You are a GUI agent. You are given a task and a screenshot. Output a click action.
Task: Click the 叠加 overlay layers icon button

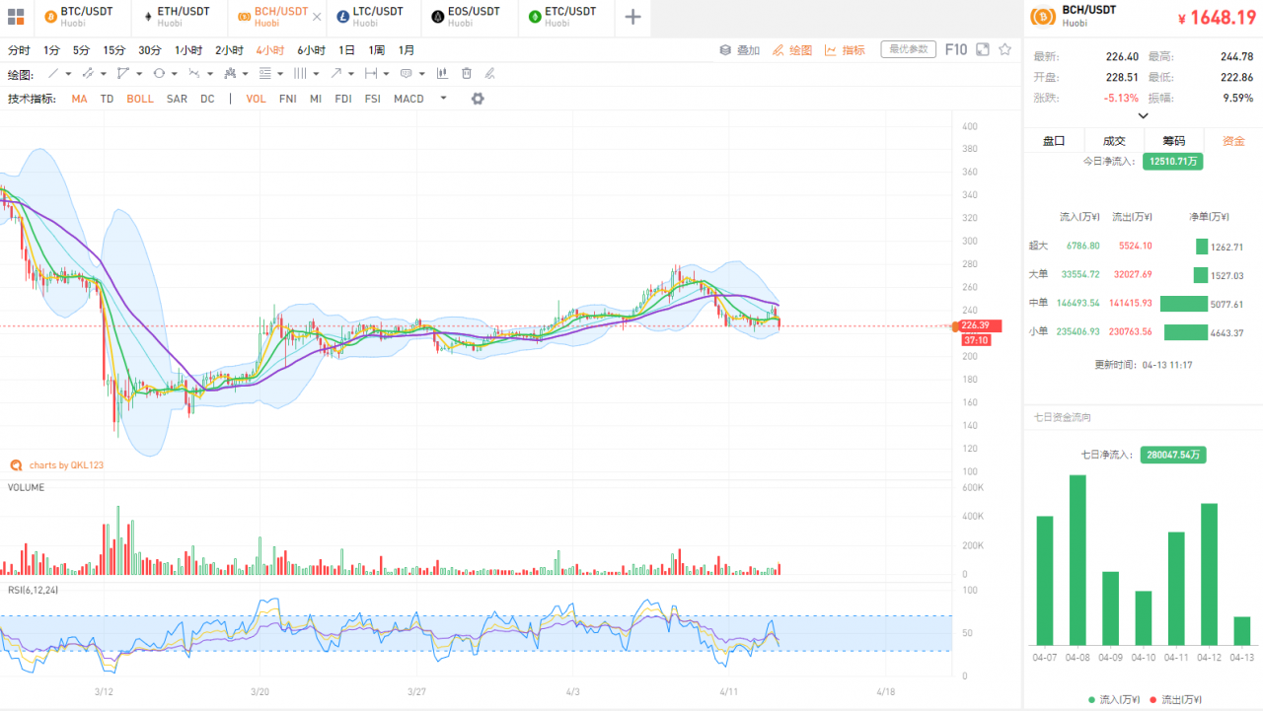pyautogui.click(x=739, y=50)
